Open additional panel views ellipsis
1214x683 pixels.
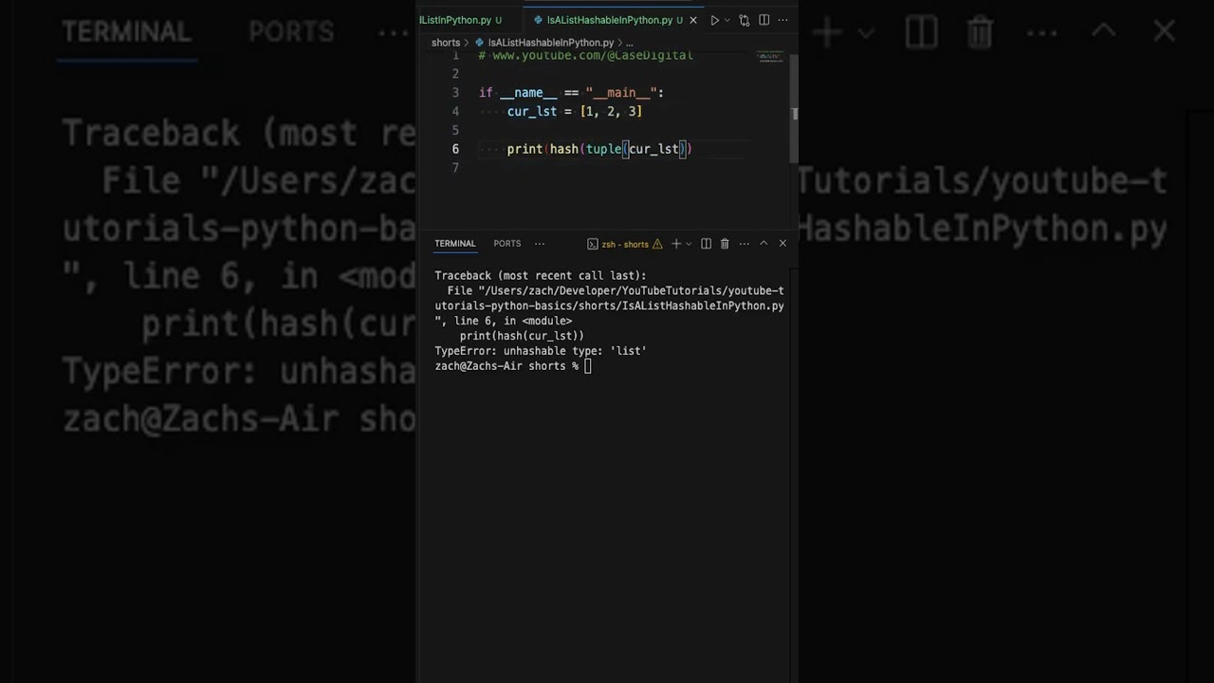(540, 244)
